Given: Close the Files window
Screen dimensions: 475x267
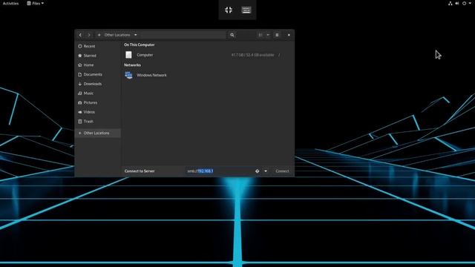Looking at the screenshot, I should (x=289, y=35).
